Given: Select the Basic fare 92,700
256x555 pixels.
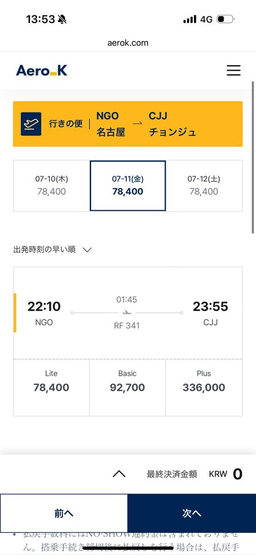Looking at the screenshot, I should click(x=128, y=388).
